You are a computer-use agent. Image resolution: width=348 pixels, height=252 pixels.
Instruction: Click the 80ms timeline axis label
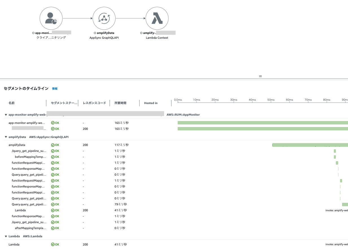tap(327, 100)
